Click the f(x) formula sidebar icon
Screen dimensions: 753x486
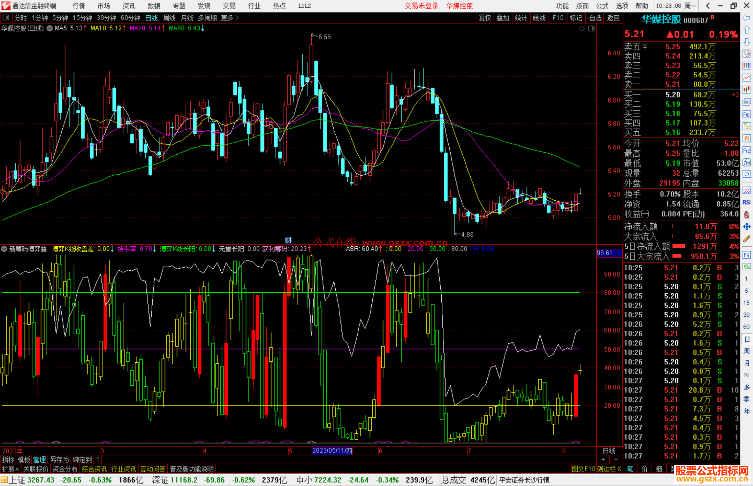746,162
